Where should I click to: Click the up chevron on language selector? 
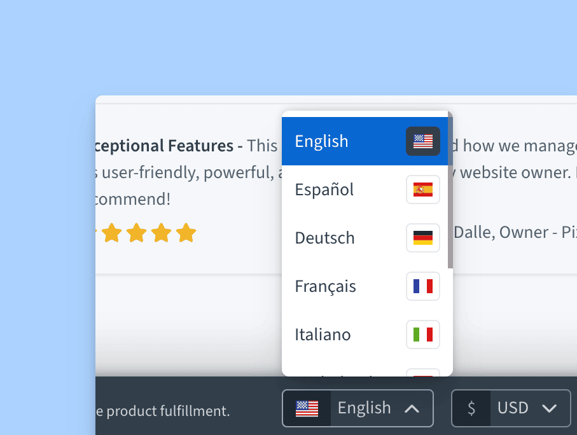click(x=412, y=408)
